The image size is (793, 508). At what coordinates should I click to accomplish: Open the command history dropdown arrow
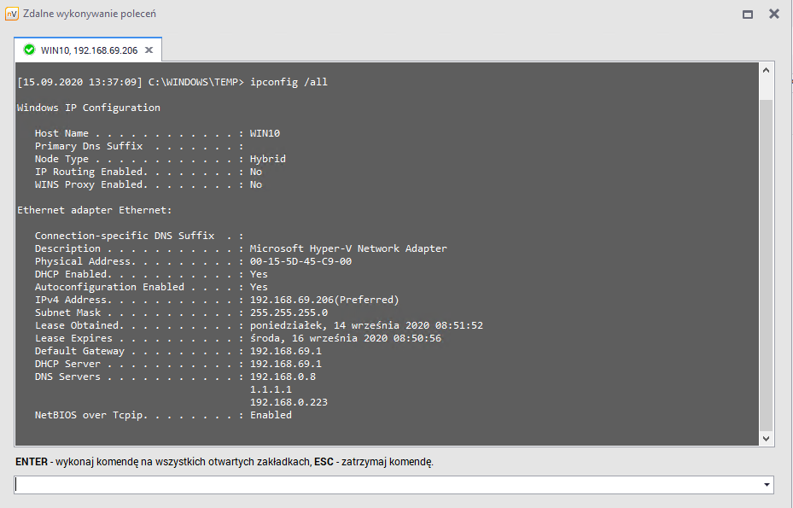click(x=765, y=485)
